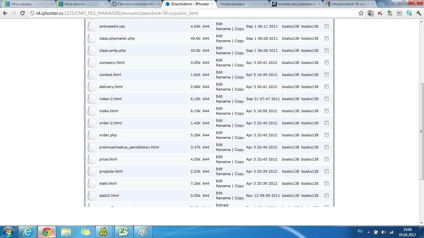Click the browser forward arrow
The image size is (424, 238).
[14, 13]
